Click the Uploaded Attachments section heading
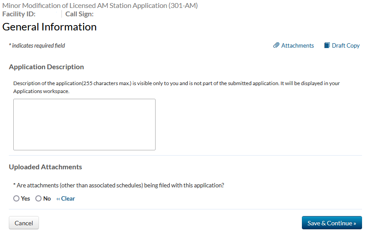This screenshot has width=366, height=235. coord(46,167)
